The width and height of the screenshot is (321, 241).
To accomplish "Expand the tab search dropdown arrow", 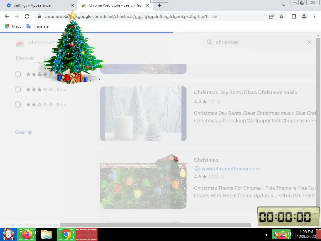I will tap(283, 5).
